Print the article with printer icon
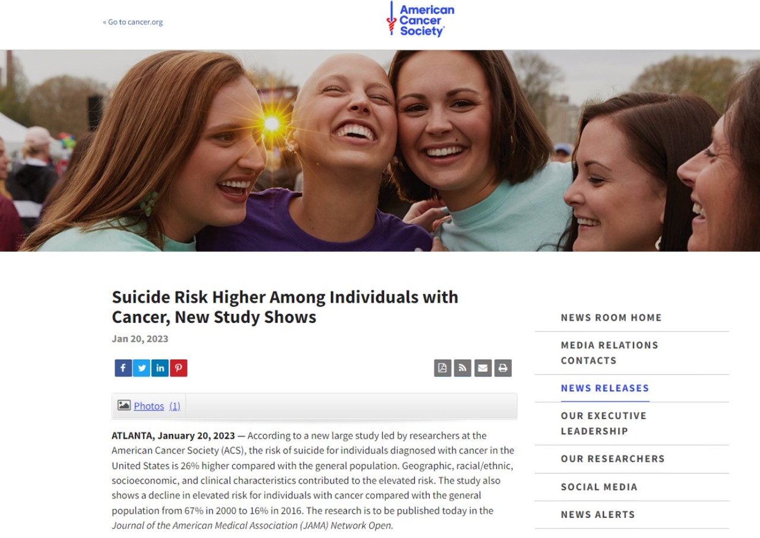This screenshot has width=760, height=538. click(x=503, y=368)
